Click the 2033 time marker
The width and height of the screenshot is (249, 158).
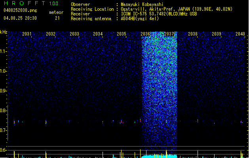pyautogui.click(x=74, y=34)
